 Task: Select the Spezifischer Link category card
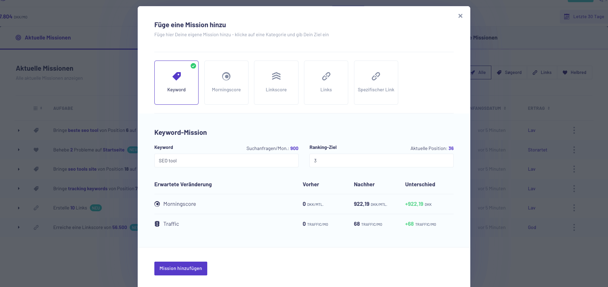click(x=376, y=83)
